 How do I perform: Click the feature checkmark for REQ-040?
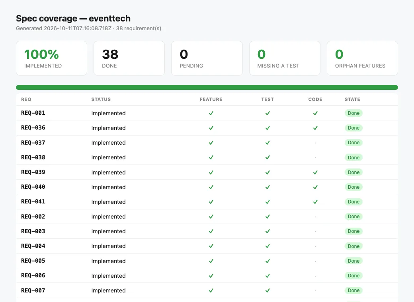pyautogui.click(x=211, y=188)
